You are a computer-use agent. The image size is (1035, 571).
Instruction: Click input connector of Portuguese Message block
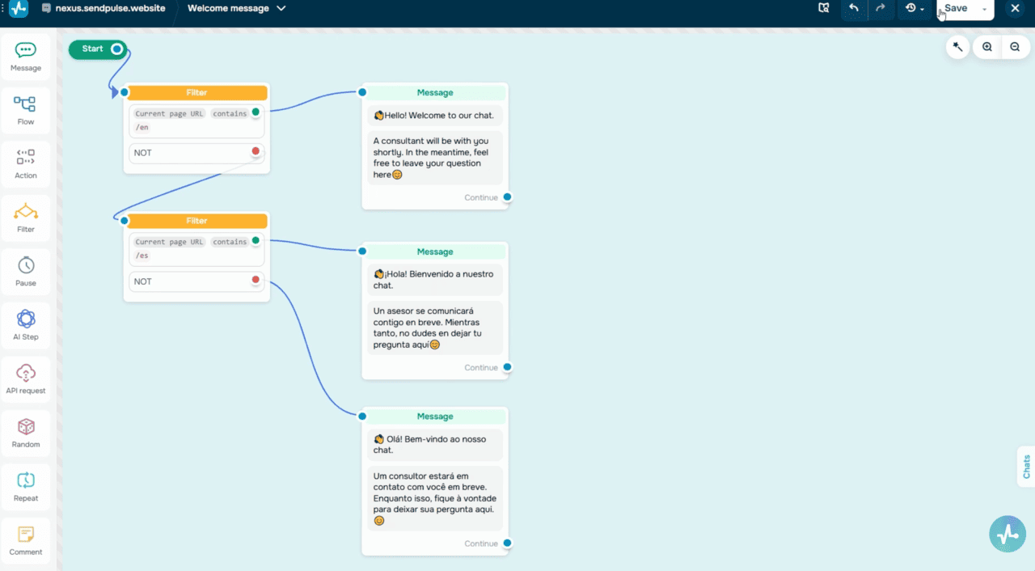[x=362, y=416]
